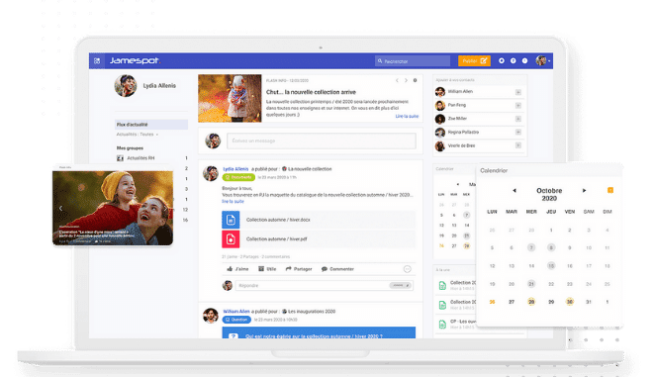The height and width of the screenshot is (377, 654).
Task: Add Regina Pollastro to contacts with plus icon
Action: 518,133
